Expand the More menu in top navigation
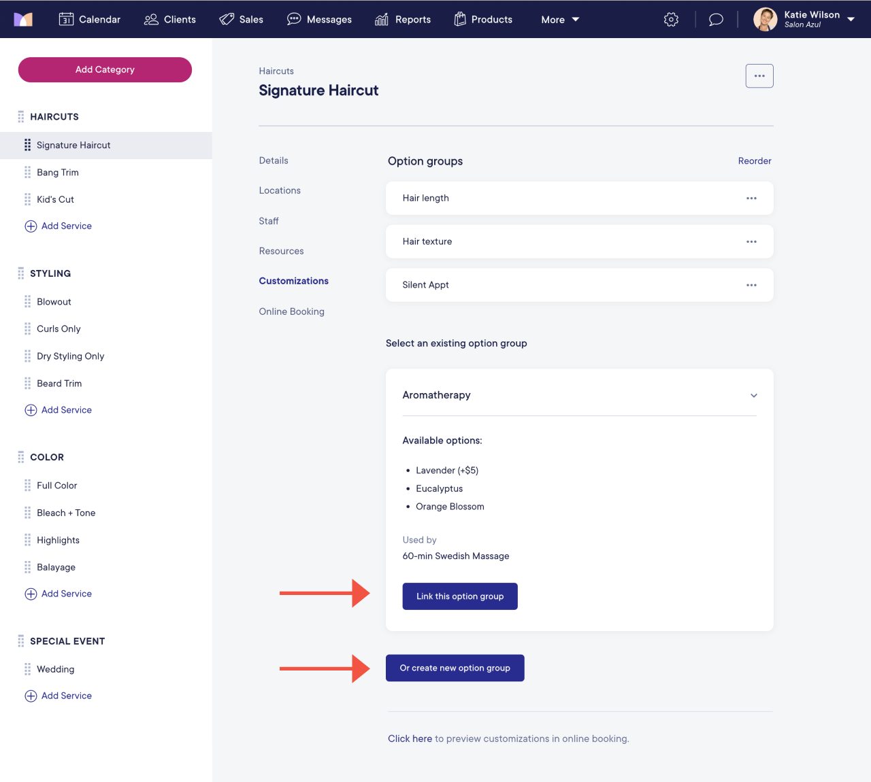This screenshot has height=782, width=871. 559,19
